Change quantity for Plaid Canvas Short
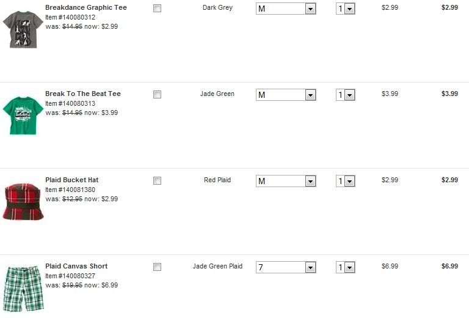This screenshot has width=469, height=318. (x=345, y=267)
